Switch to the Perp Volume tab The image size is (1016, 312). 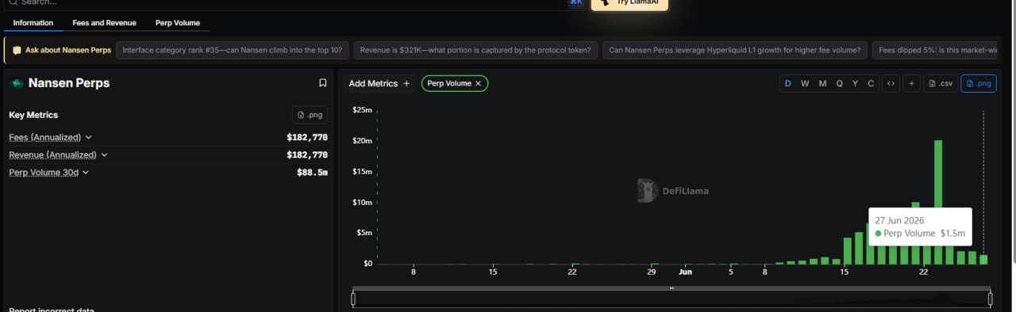[x=178, y=23]
